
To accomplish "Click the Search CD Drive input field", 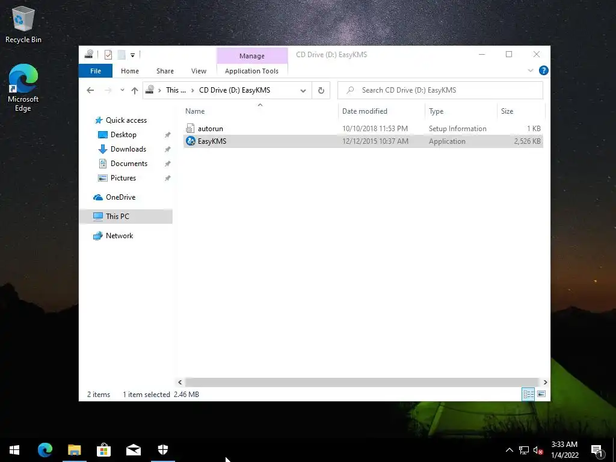I will [x=440, y=90].
